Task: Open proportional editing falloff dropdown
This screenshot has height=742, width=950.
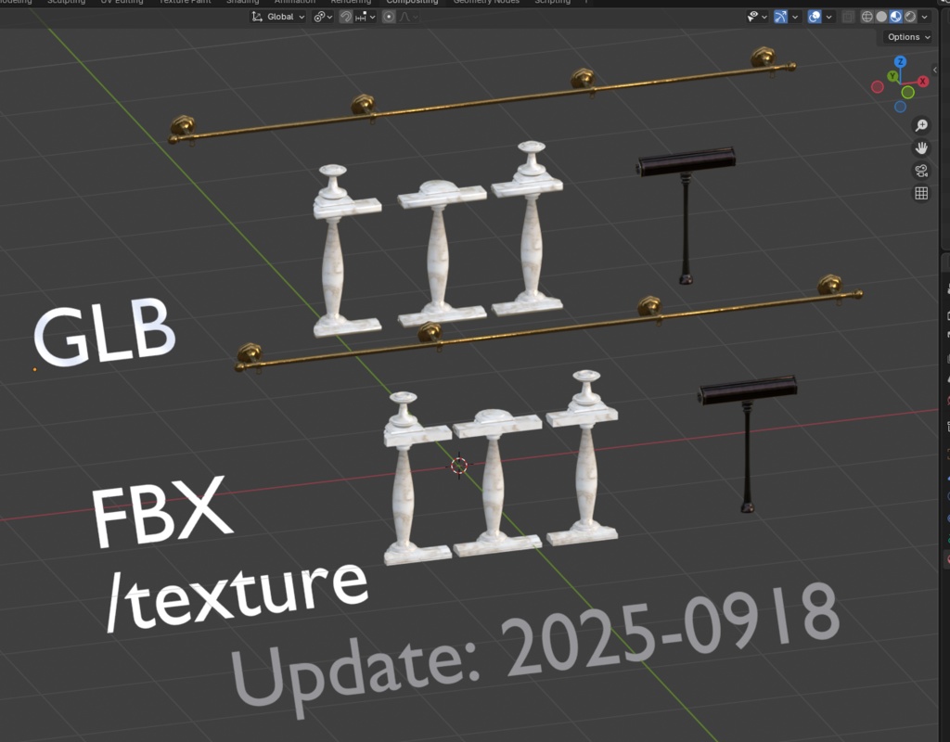Action: coord(408,17)
